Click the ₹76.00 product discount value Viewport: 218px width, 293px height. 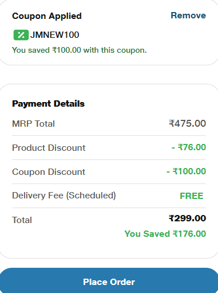point(189,147)
